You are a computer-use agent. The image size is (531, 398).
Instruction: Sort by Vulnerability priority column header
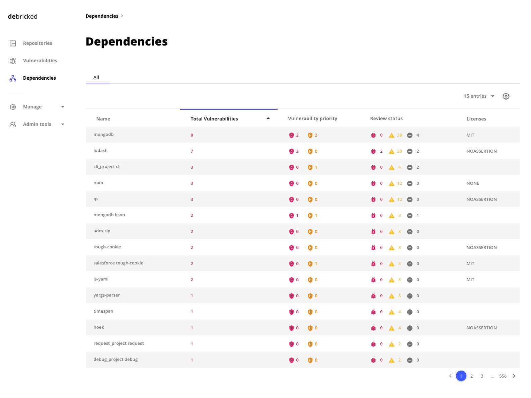(312, 118)
